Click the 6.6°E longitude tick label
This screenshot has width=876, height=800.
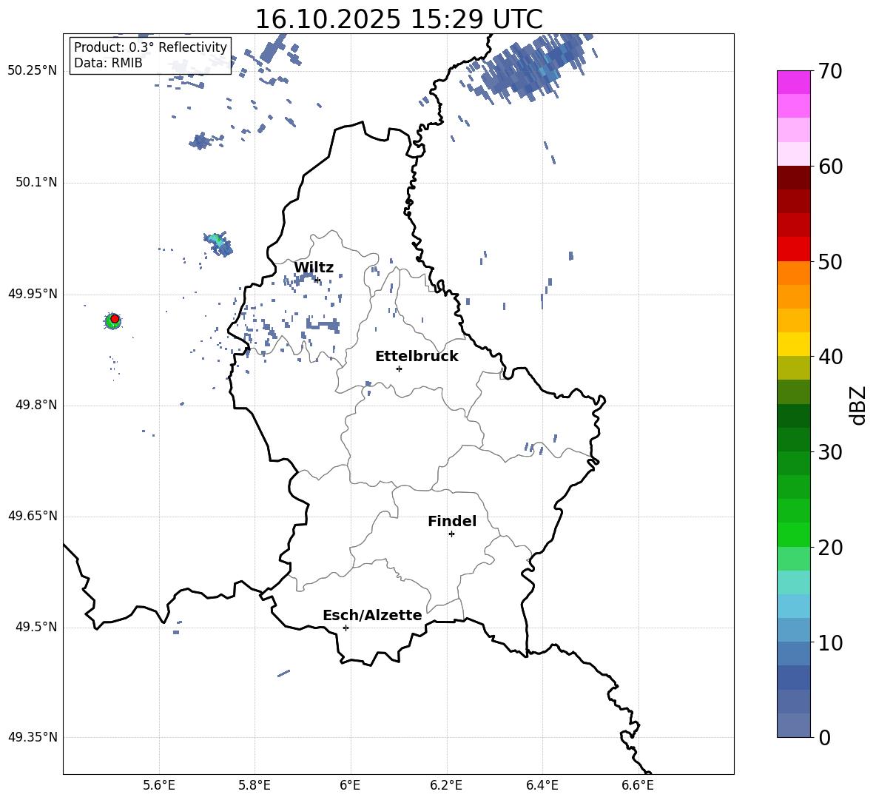pyautogui.click(x=638, y=785)
